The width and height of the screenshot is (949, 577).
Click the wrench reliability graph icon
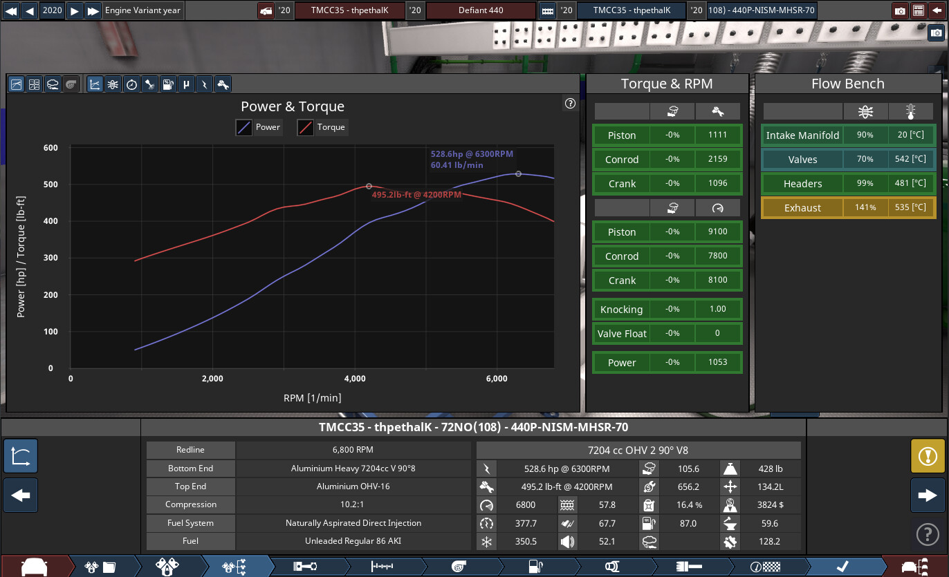(222, 84)
